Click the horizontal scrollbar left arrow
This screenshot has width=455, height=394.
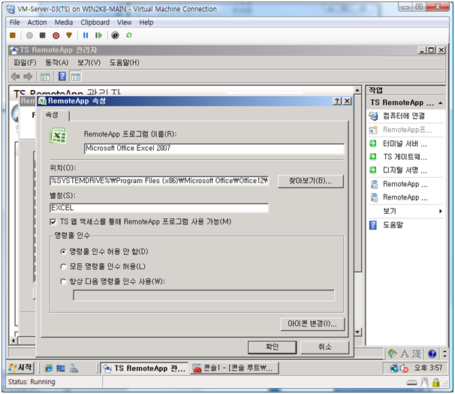pyautogui.click(x=14, y=340)
